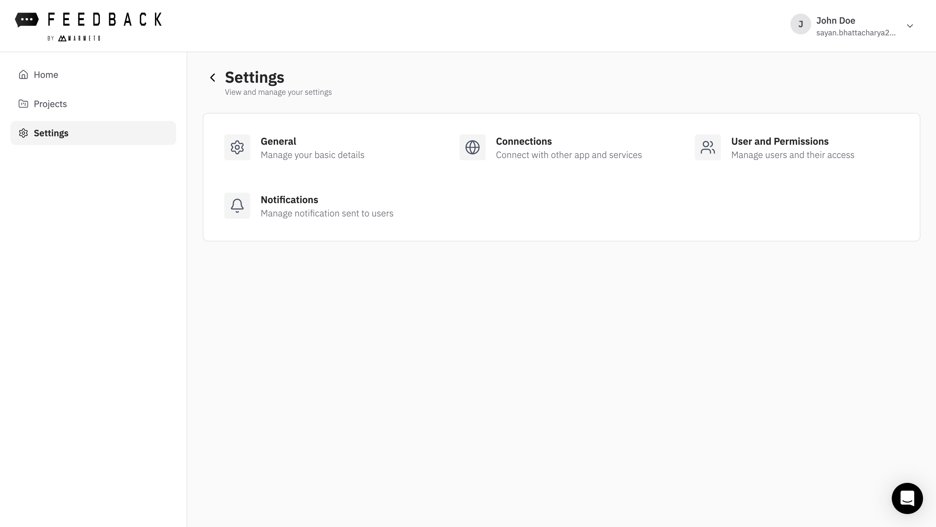
Task: Click the Projects folder icon
Action: click(x=23, y=104)
